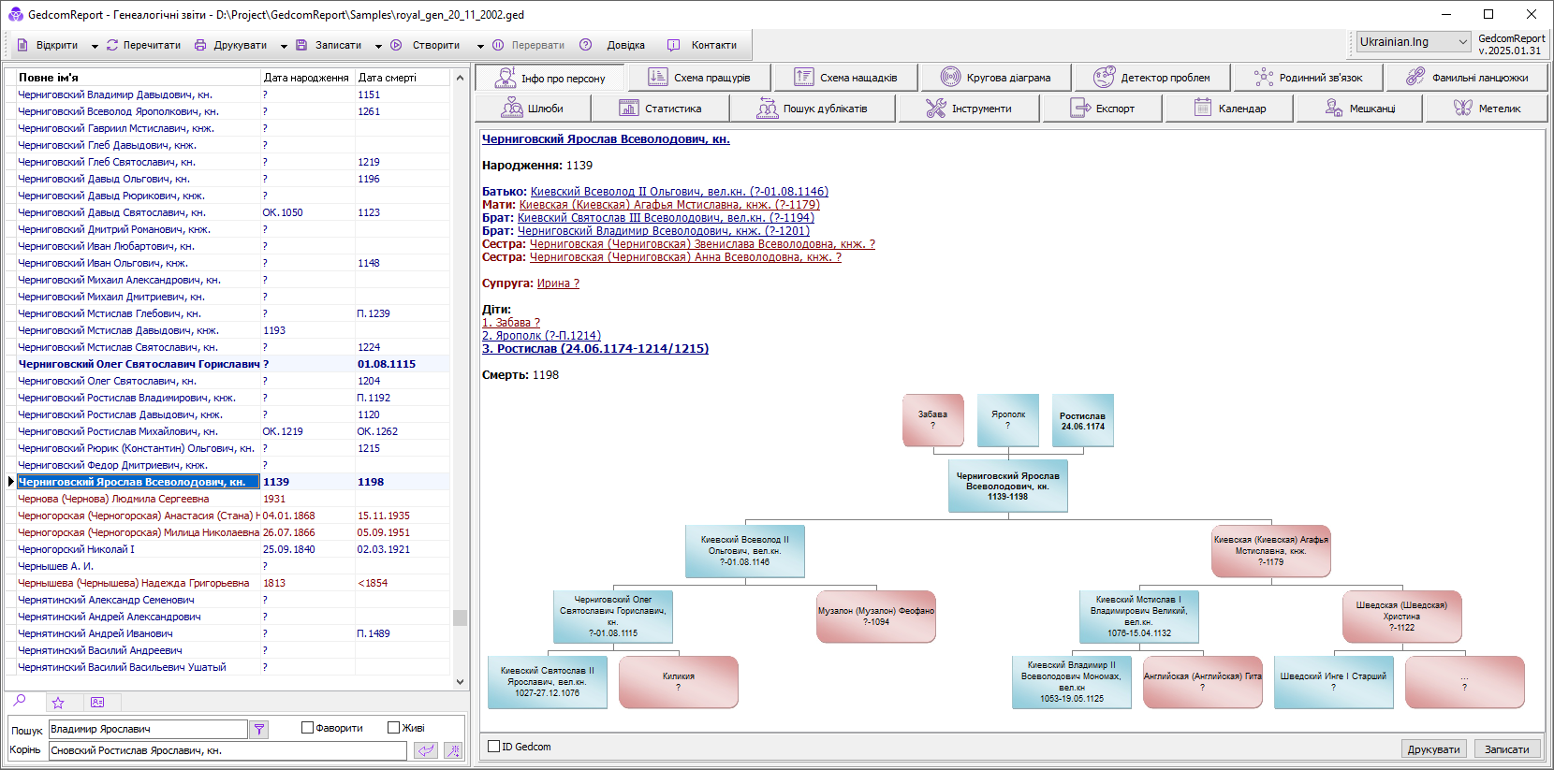This screenshot has width=1554, height=770.
Task: Click the magic wand icon next to root field
Action: point(453,750)
